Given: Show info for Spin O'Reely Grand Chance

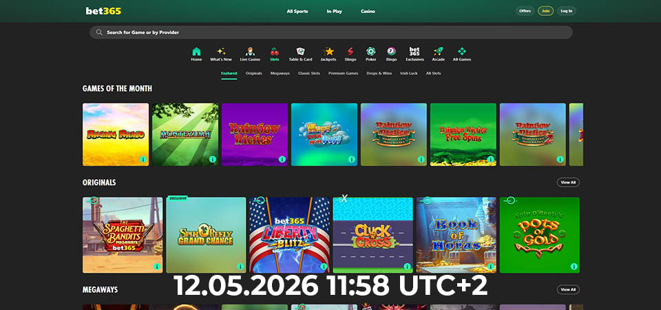Looking at the screenshot, I should (240, 267).
